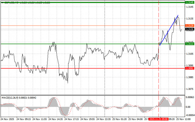Click the 24 Nov 22:35 time label

(x=104, y=119)
